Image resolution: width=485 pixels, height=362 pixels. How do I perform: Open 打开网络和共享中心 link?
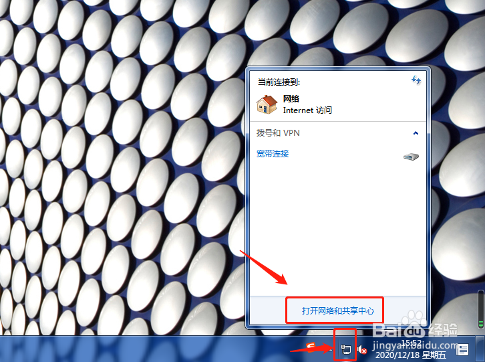tap(338, 310)
